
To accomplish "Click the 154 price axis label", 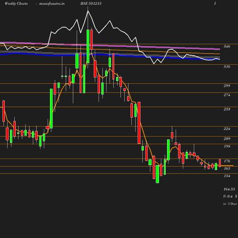I will coord(227,176).
